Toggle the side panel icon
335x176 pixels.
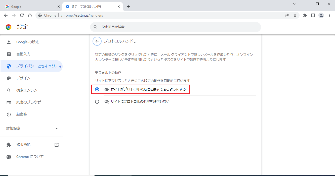(313, 15)
